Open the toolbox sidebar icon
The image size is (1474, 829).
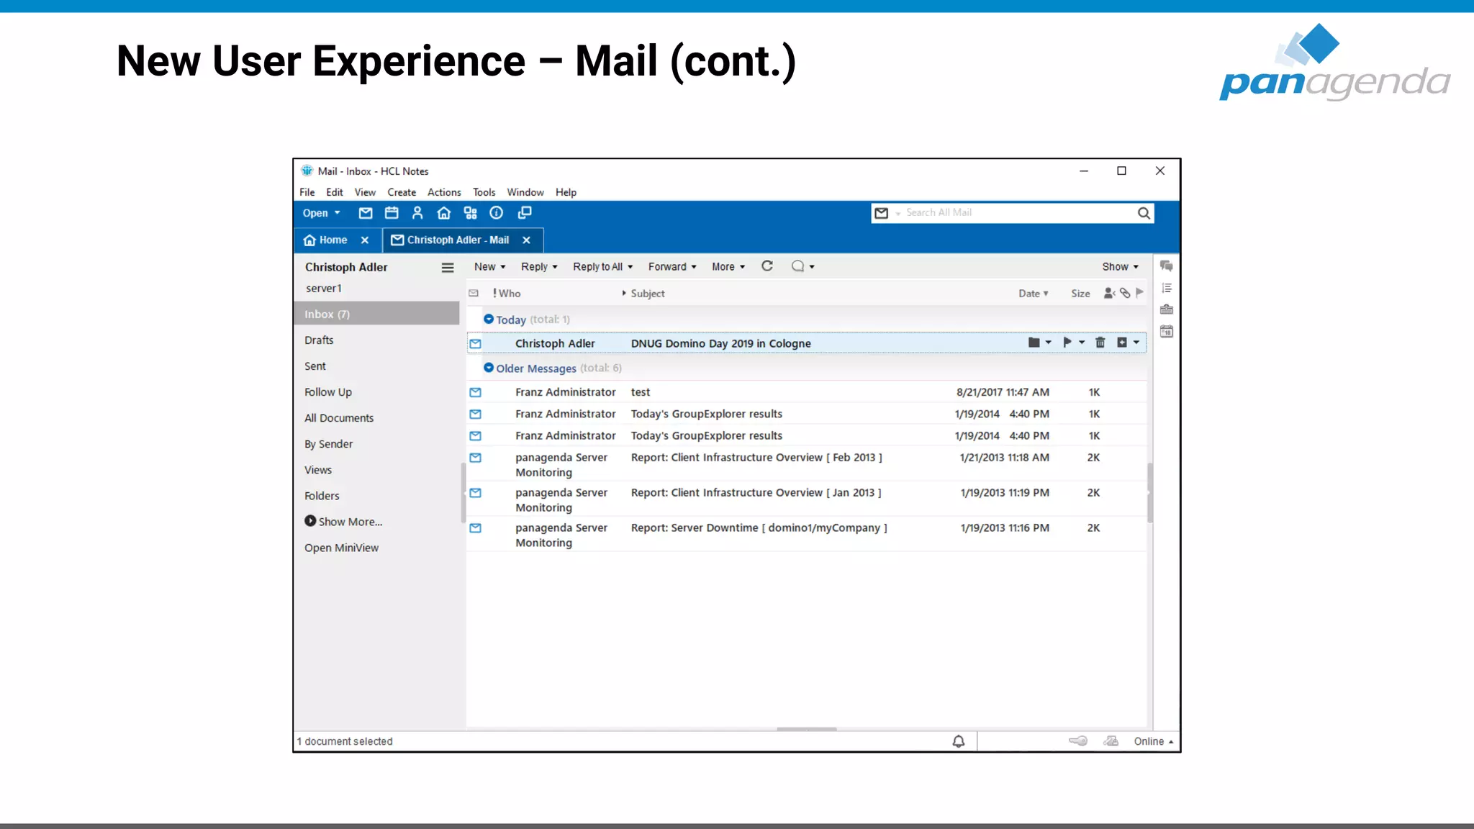(x=1167, y=309)
